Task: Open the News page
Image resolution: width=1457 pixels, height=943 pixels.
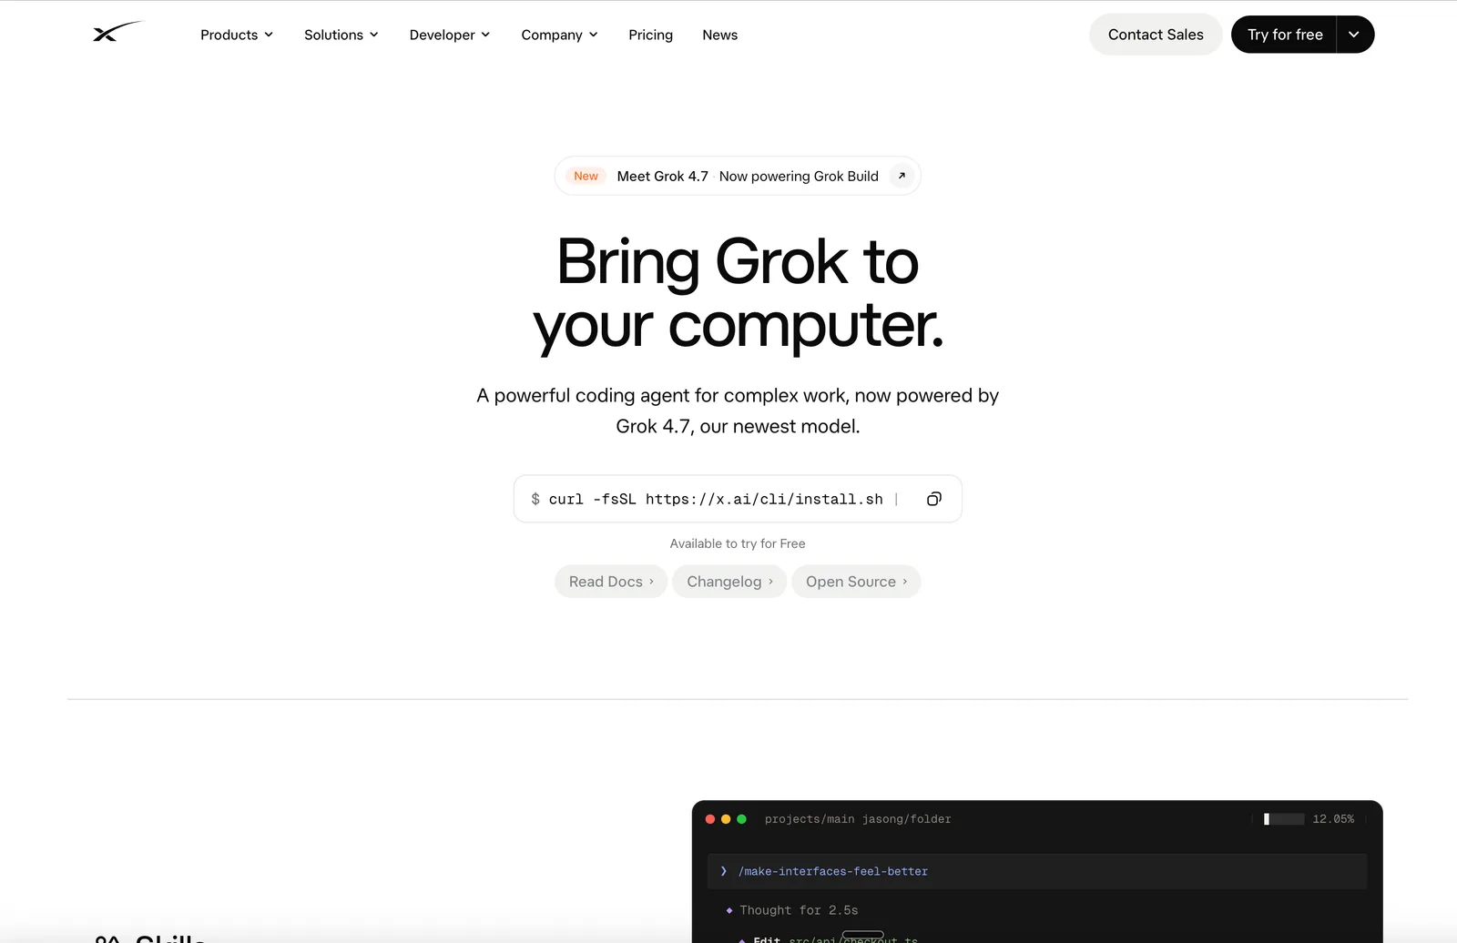Action: point(719,35)
